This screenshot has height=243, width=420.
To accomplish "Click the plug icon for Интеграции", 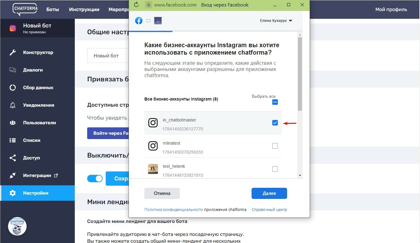I will pos(13,175).
